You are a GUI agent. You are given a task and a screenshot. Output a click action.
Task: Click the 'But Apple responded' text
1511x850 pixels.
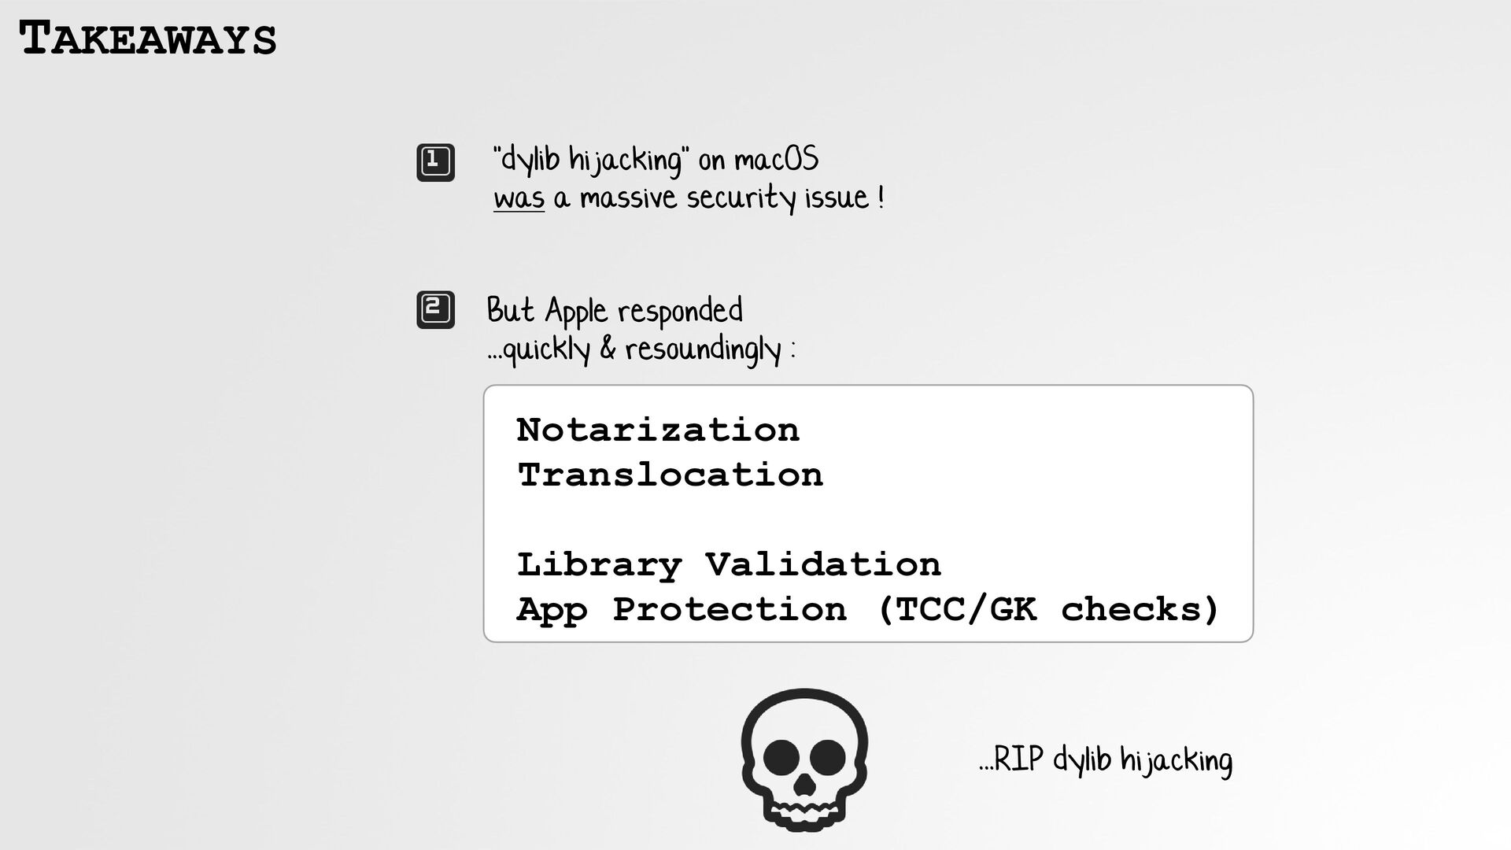click(615, 310)
